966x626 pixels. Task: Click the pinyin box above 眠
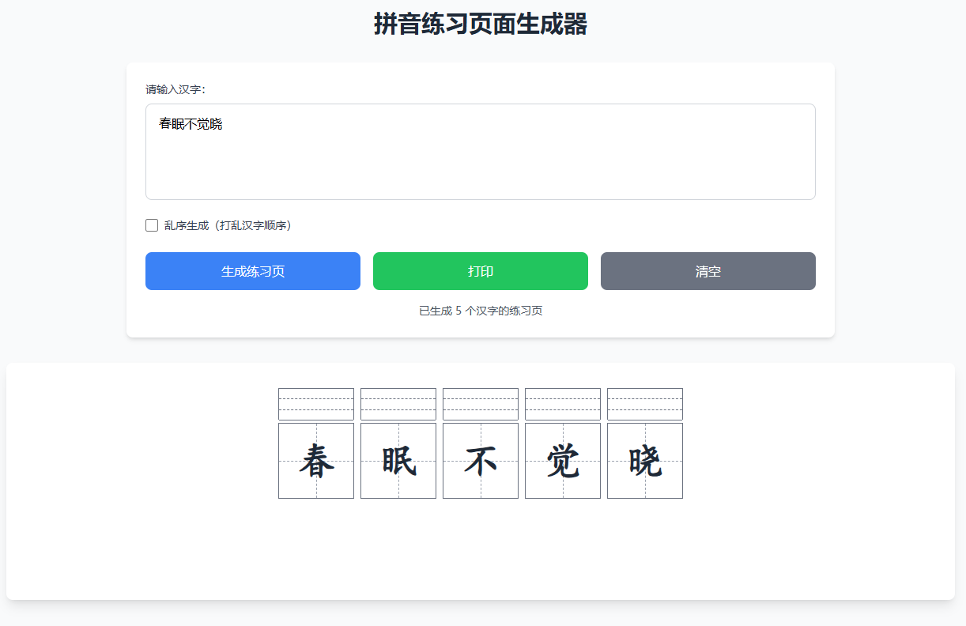pyautogui.click(x=398, y=404)
